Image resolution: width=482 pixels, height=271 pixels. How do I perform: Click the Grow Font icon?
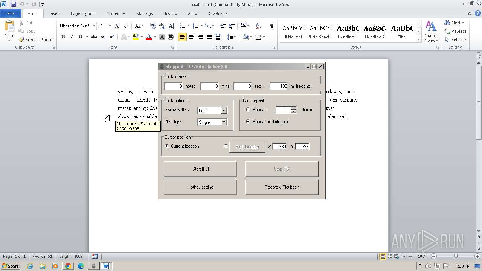coord(117,26)
